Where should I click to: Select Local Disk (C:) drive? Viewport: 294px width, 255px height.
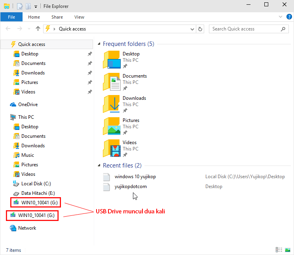tap(36, 184)
